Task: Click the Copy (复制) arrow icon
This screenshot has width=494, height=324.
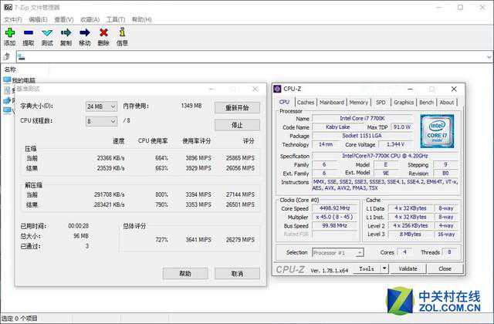Action: pos(66,32)
